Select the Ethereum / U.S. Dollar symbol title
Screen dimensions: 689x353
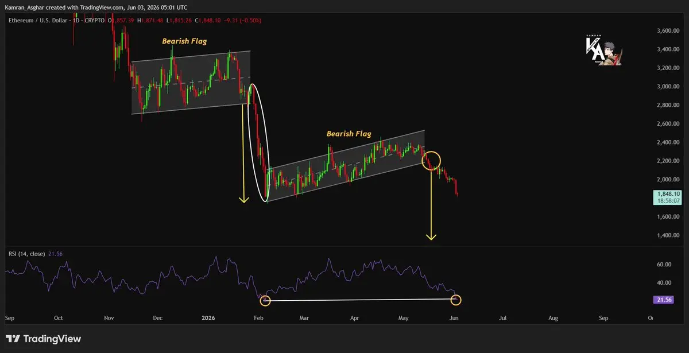[x=38, y=20]
